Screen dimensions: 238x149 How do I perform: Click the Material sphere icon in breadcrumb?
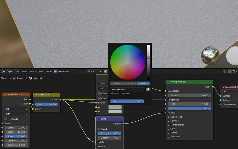(x=30, y=78)
